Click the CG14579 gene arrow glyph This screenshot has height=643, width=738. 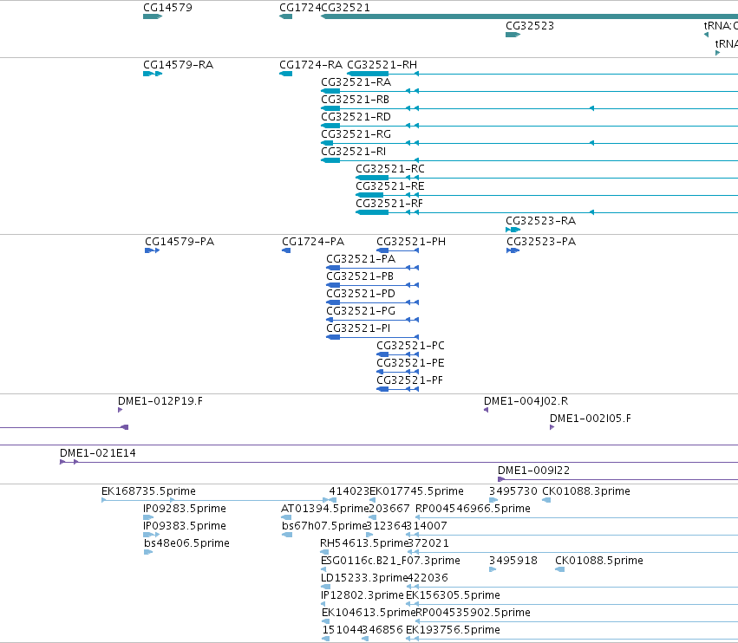153,16
